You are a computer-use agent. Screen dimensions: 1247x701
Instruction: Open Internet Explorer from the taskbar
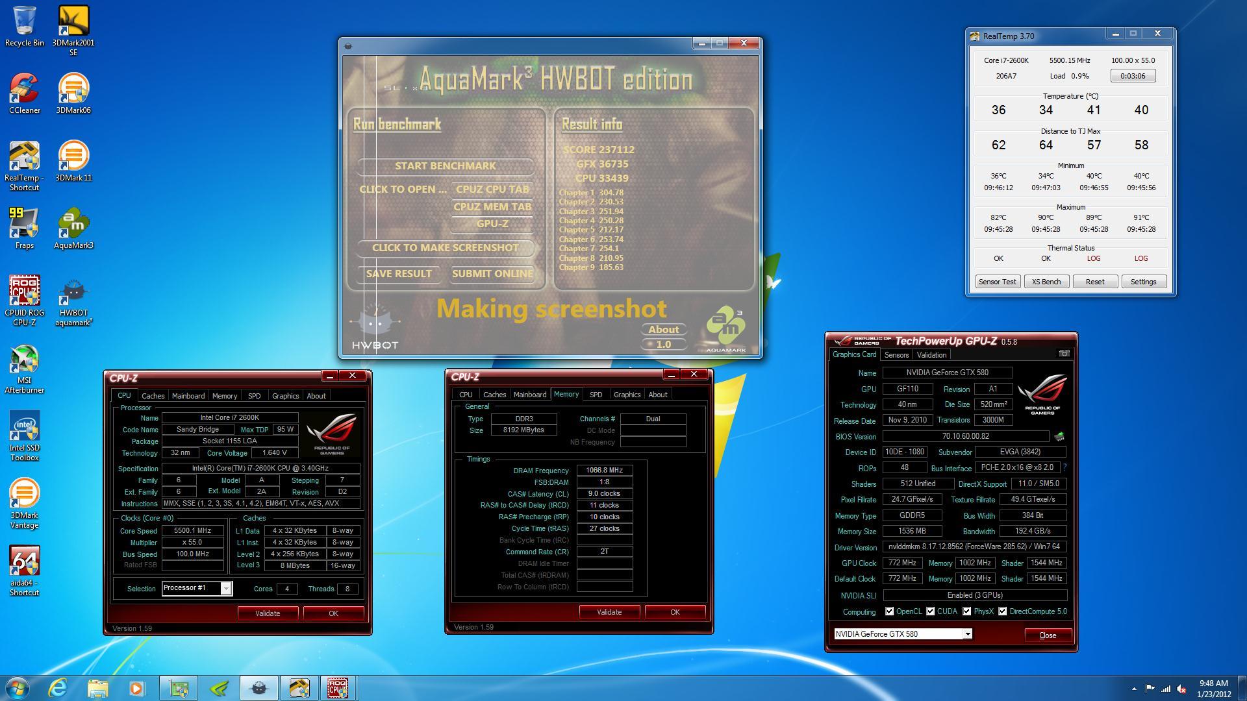click(58, 688)
